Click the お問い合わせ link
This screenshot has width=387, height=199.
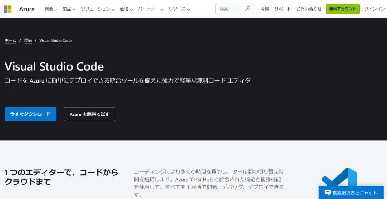[x=309, y=9]
